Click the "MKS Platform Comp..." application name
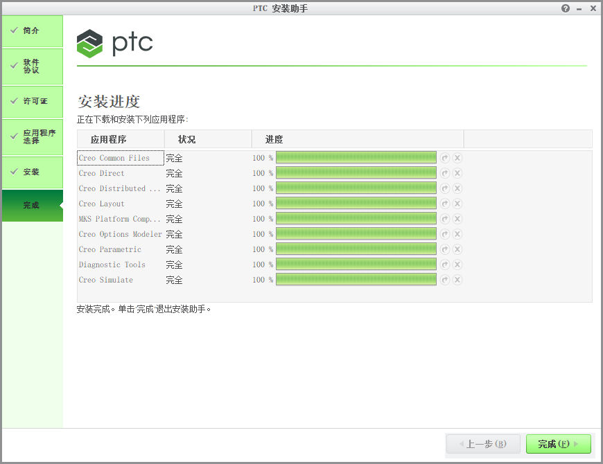The image size is (603, 464). pos(119,219)
